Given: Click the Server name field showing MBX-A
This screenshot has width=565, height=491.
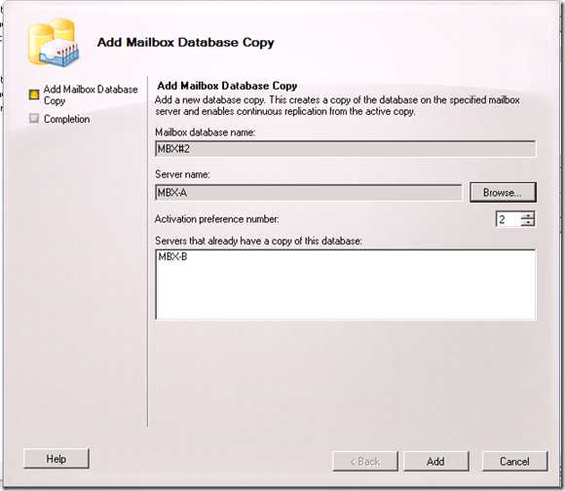Looking at the screenshot, I should pyautogui.click(x=309, y=193).
